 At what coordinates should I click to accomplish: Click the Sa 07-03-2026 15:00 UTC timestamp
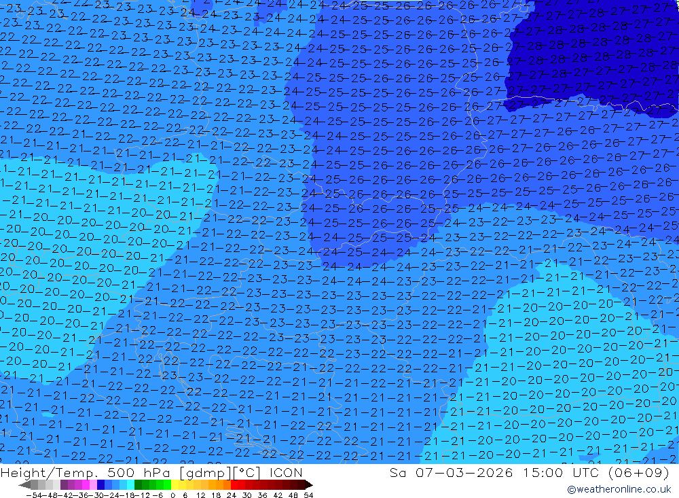[529, 472]
